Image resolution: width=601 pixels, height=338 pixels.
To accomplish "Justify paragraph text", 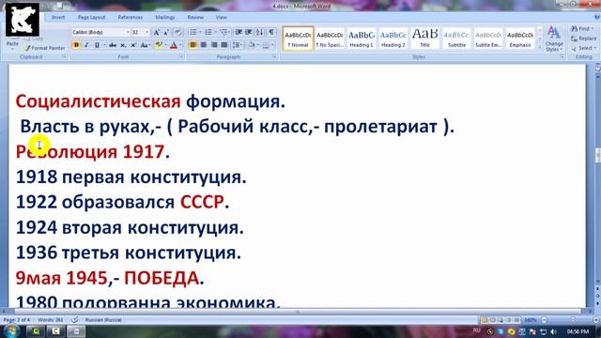I will click(x=224, y=45).
